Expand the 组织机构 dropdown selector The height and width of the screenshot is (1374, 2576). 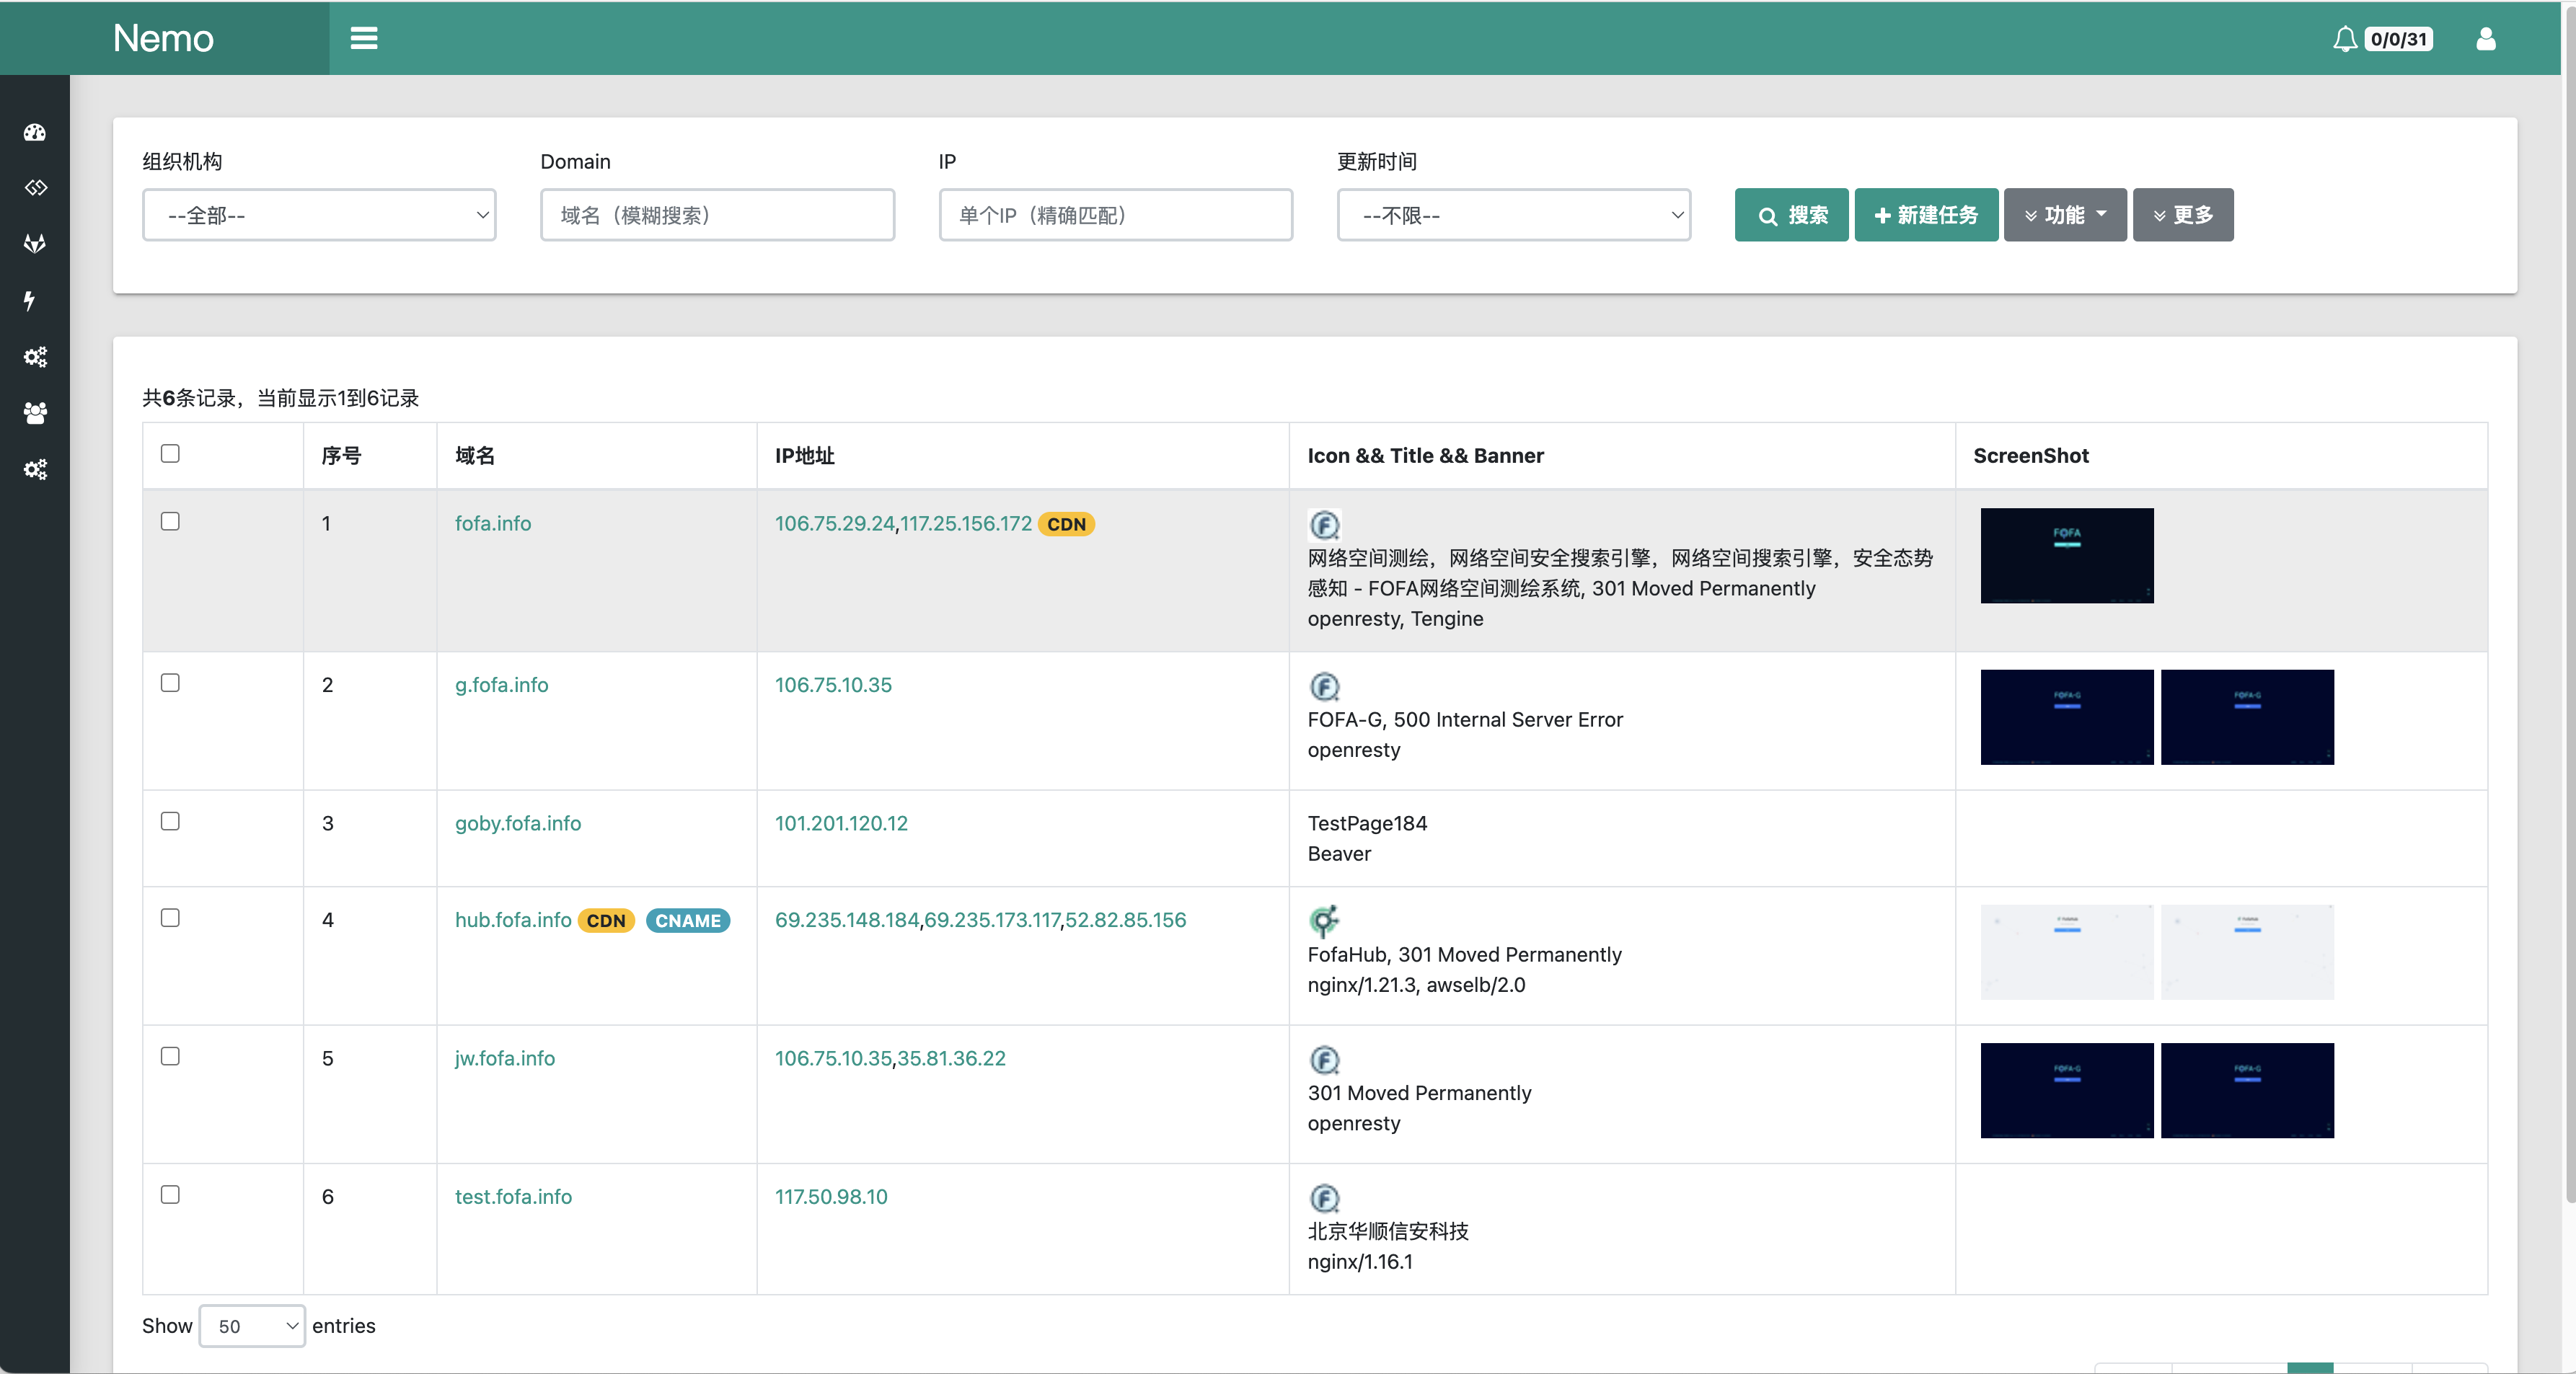pos(319,215)
